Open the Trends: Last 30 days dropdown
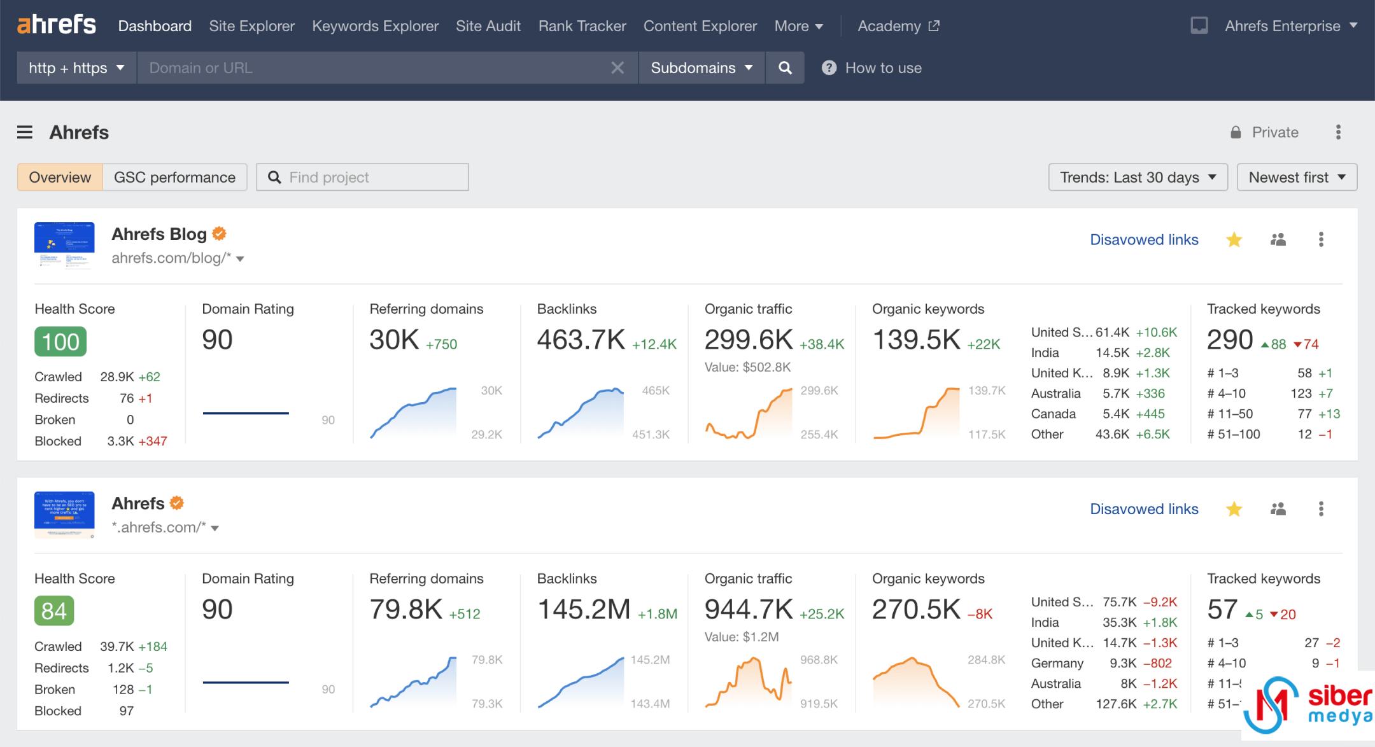The height and width of the screenshot is (747, 1375). (x=1138, y=177)
